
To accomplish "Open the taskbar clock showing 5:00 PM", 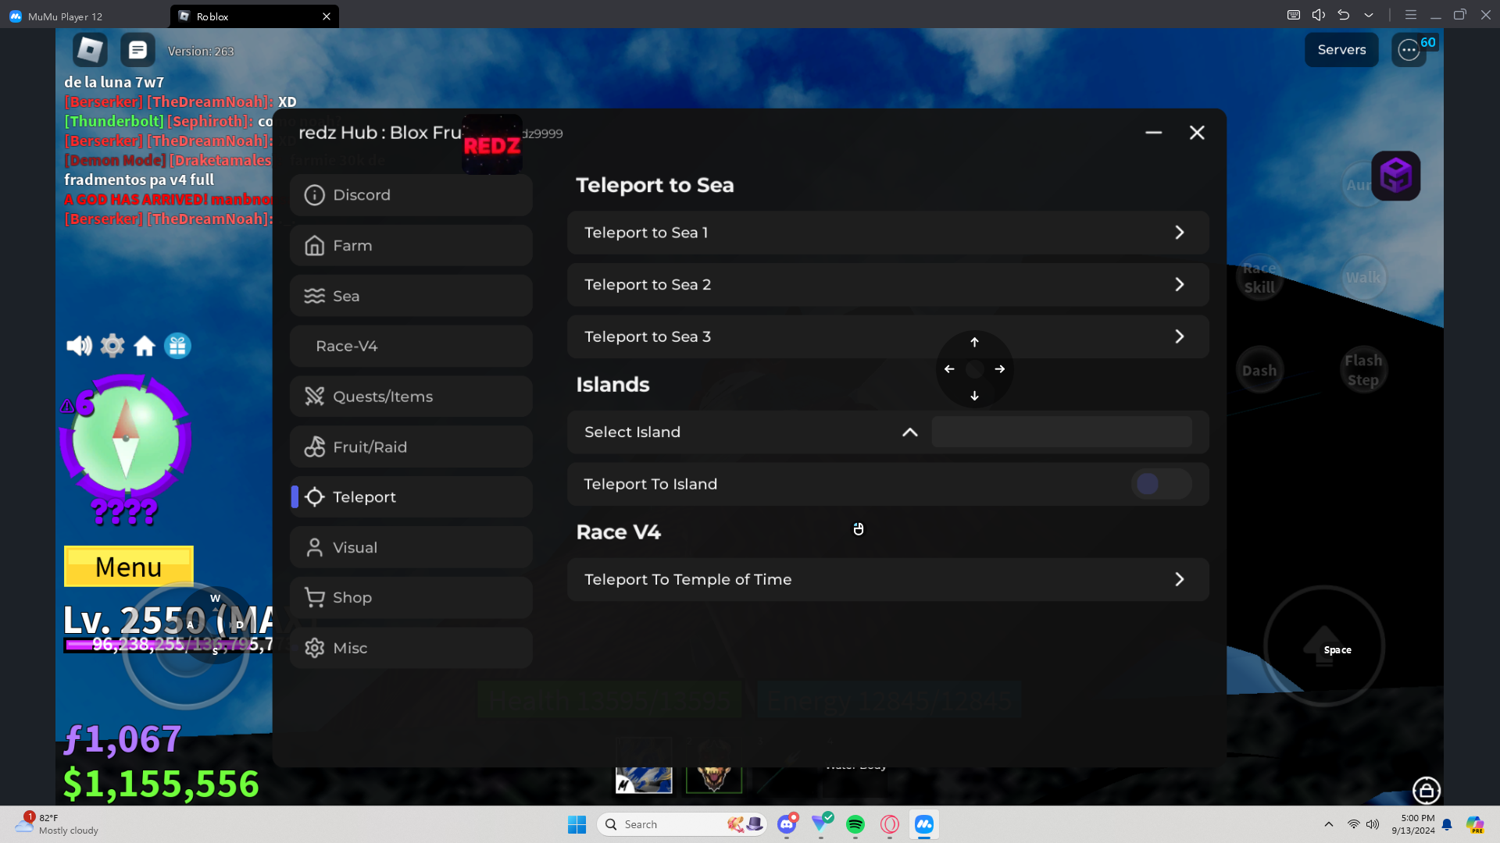I will click(x=1413, y=824).
